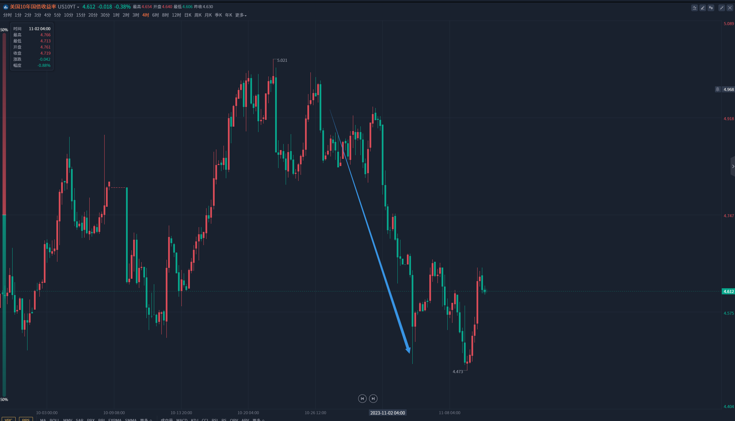Click the 4.612 current price label

click(728, 291)
